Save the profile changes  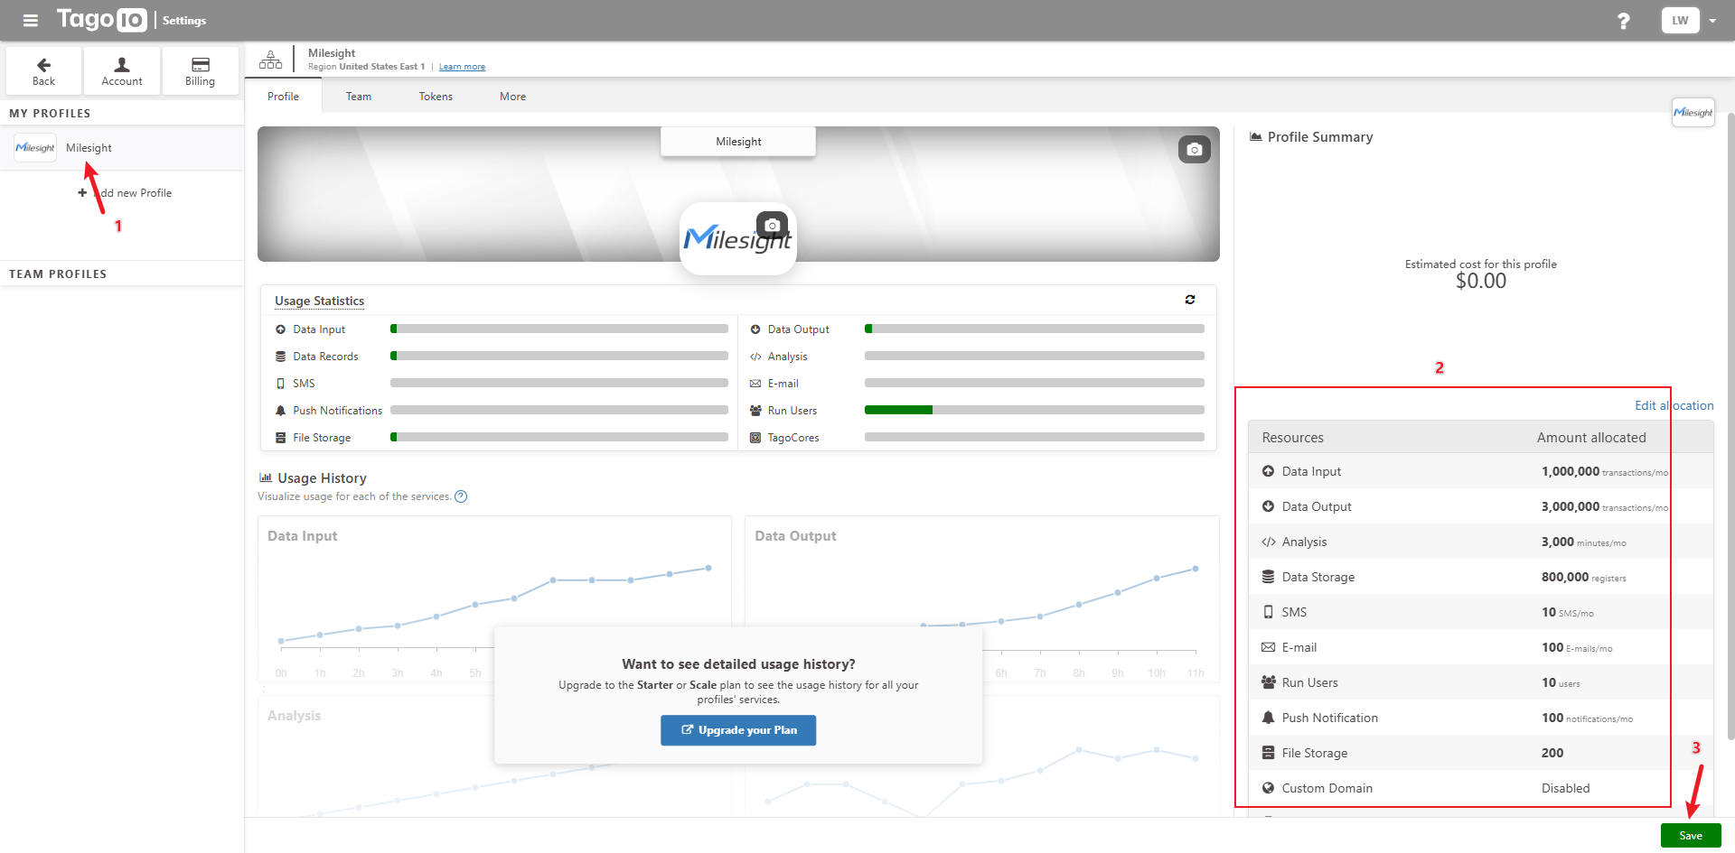(x=1691, y=836)
